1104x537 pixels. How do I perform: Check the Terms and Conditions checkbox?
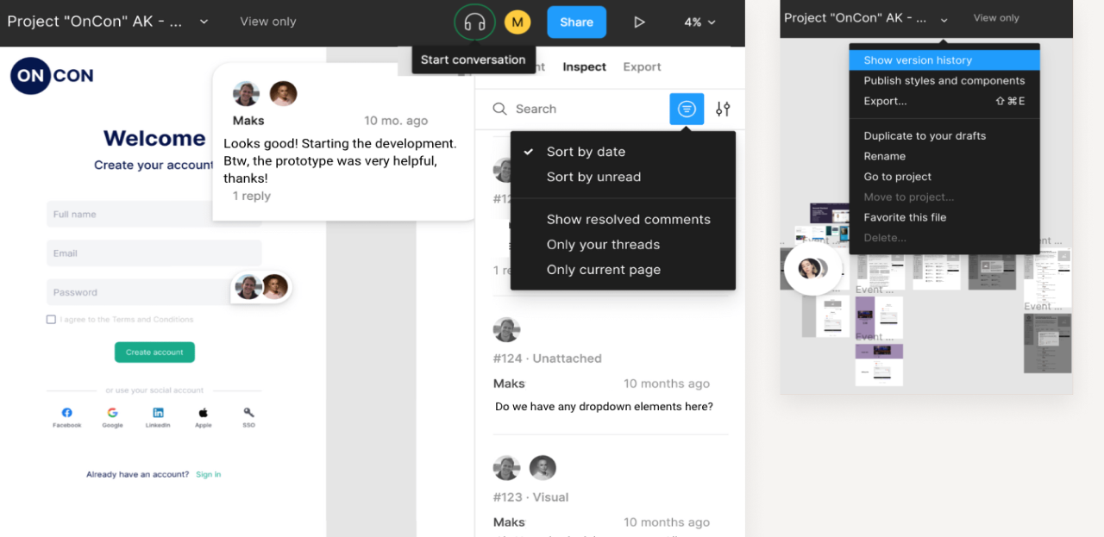51,319
